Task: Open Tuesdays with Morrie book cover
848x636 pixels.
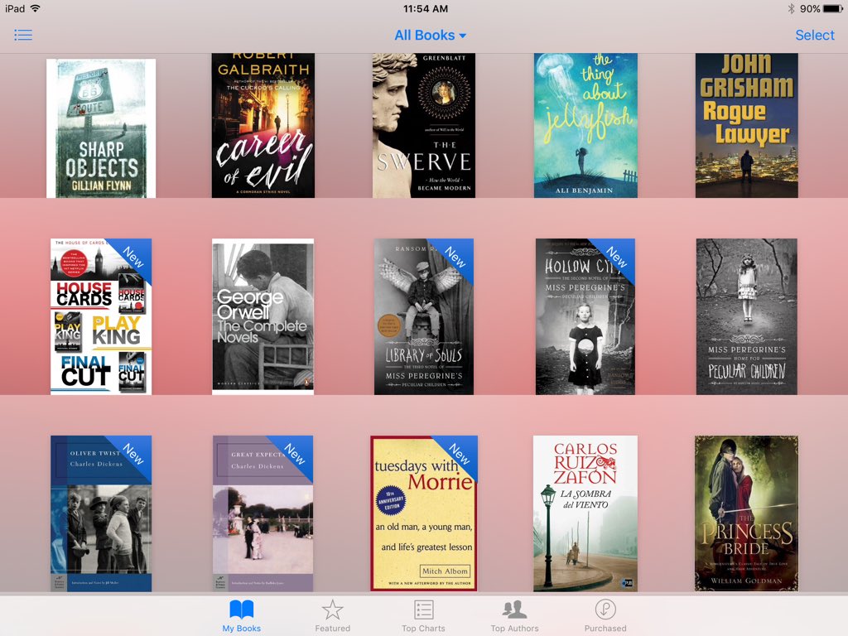Action: (424, 513)
